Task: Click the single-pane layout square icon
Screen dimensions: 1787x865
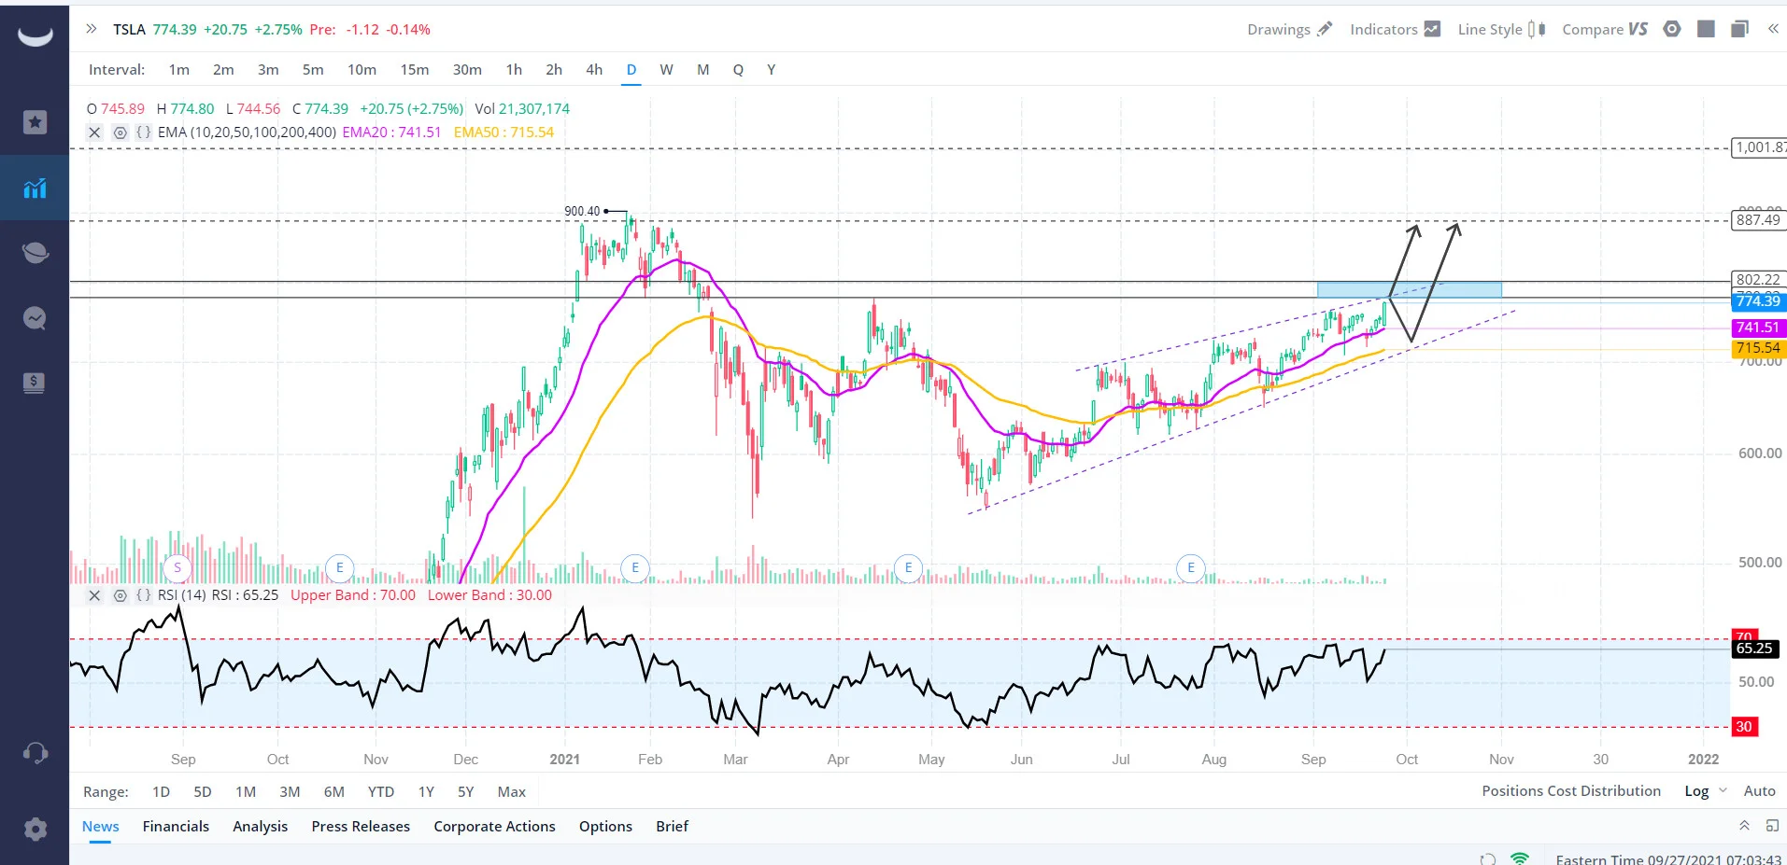Action: click(x=1706, y=29)
